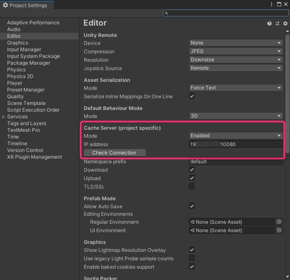Open the Editor settings gear menu
Screen dimensions: 290x280
point(285,24)
